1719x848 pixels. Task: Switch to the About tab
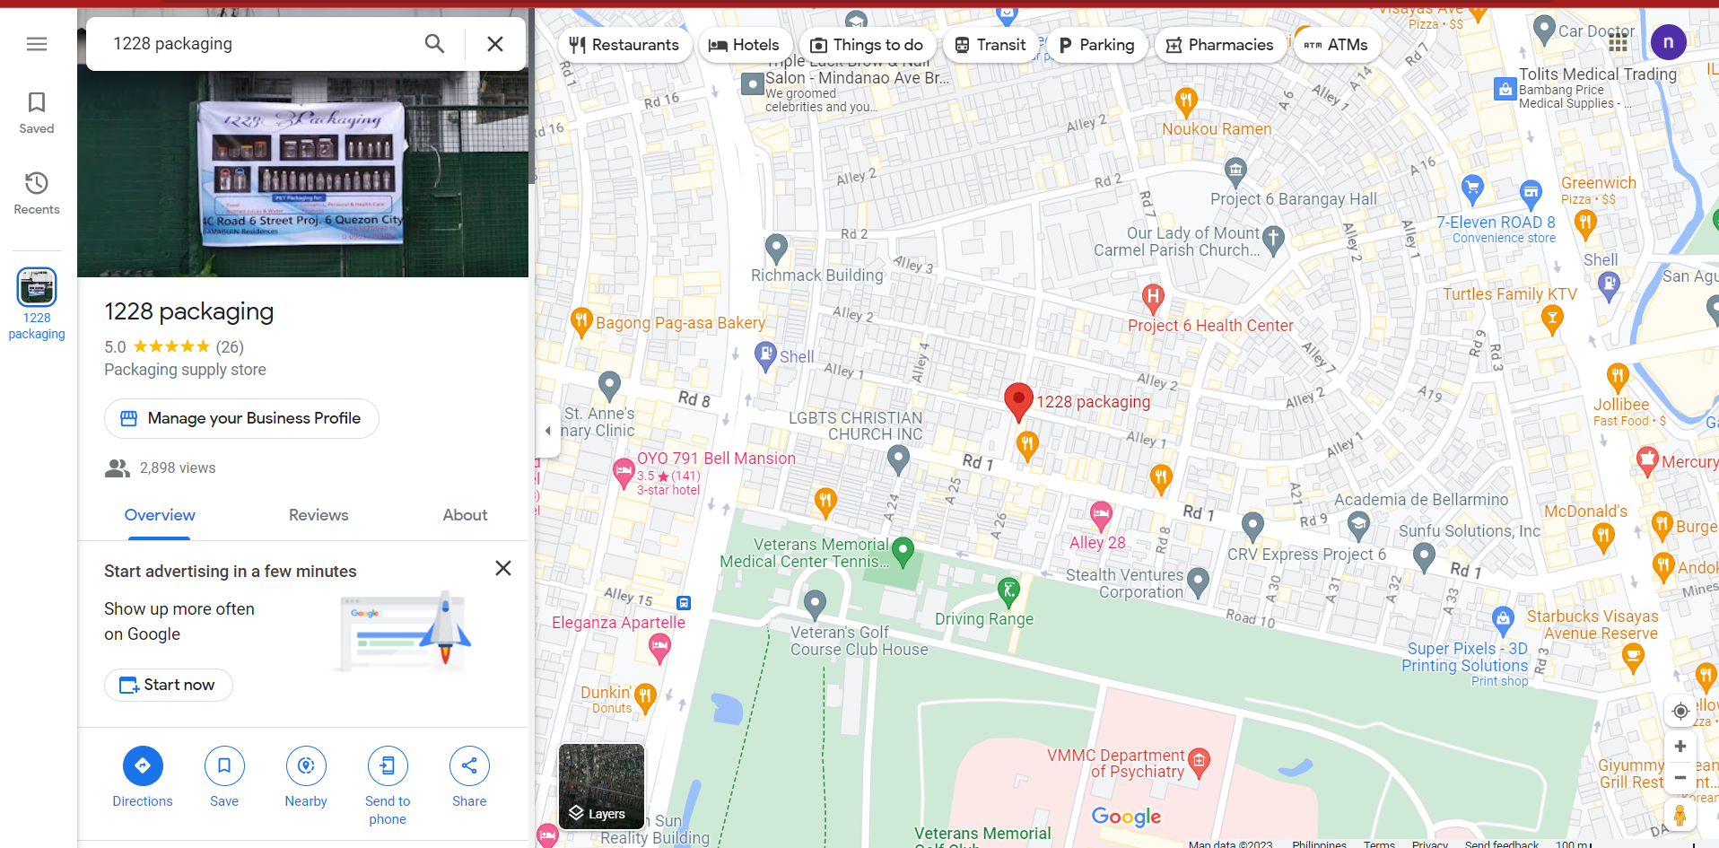pos(465,515)
